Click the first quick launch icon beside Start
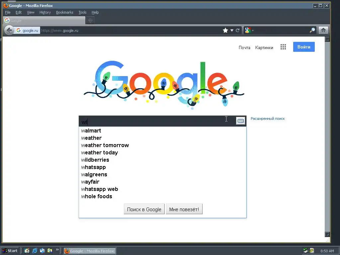 (27, 251)
